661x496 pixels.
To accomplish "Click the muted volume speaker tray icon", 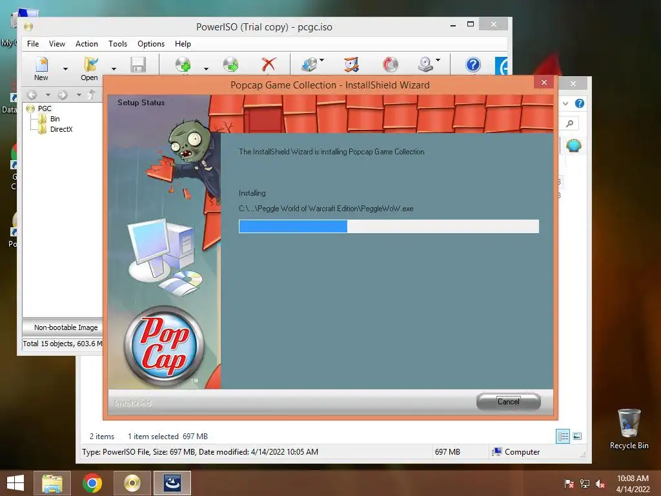I will coord(600,484).
